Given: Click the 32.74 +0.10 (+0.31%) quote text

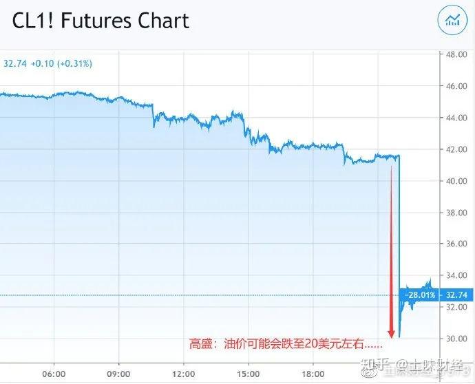Looking at the screenshot, I should click(x=48, y=63).
